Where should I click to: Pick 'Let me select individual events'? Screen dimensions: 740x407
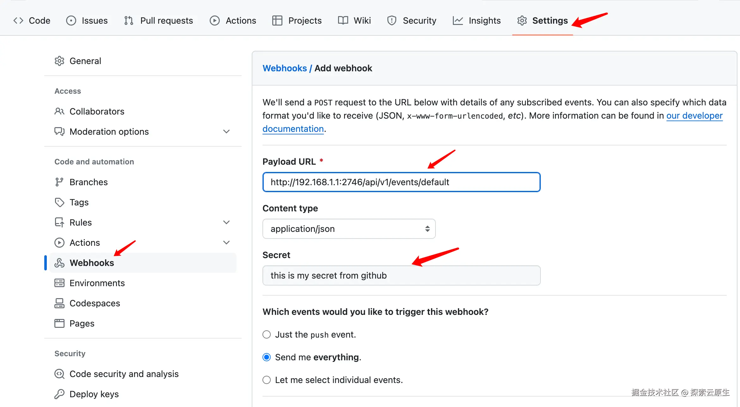tap(266, 380)
